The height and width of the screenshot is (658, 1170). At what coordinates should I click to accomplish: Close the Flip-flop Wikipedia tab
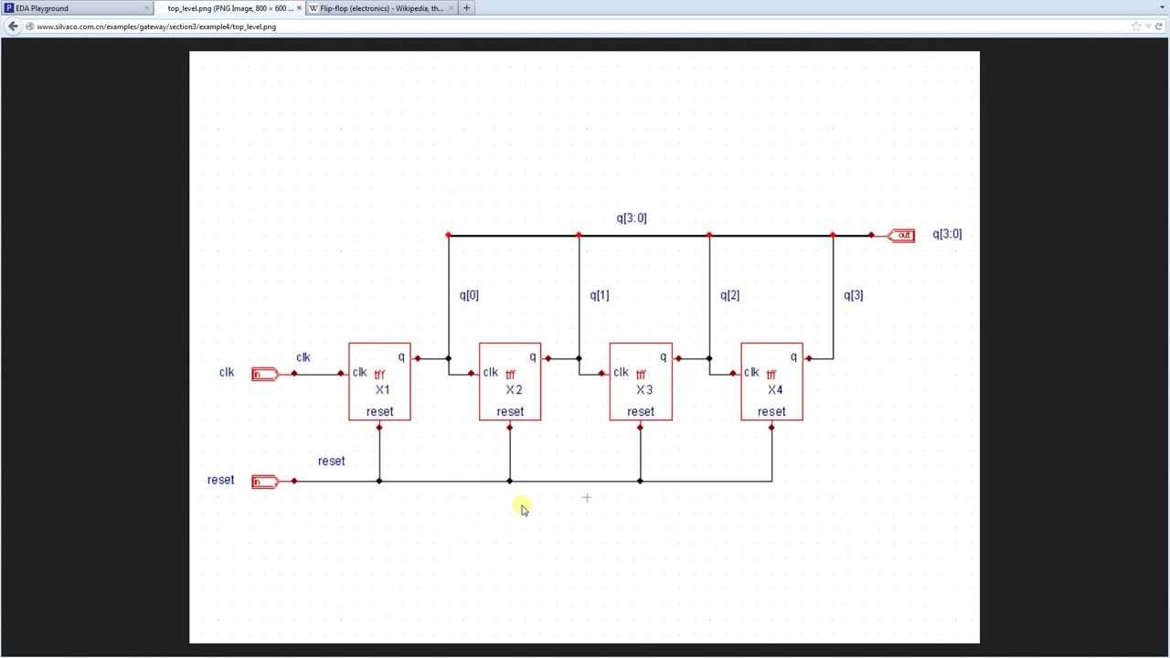click(x=450, y=8)
